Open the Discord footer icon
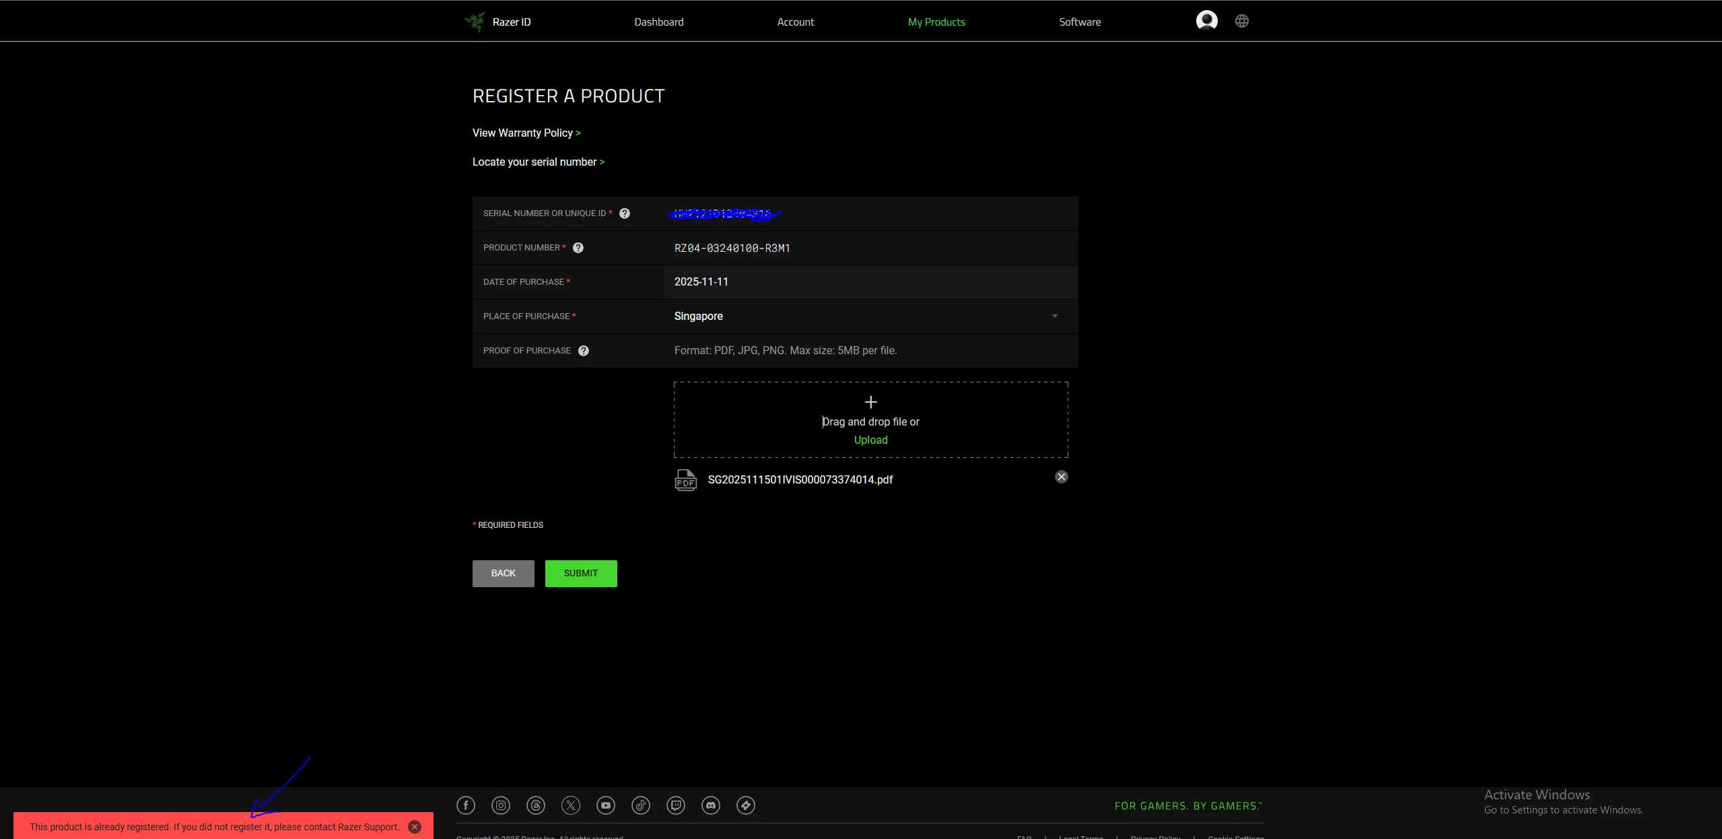 [x=711, y=805]
